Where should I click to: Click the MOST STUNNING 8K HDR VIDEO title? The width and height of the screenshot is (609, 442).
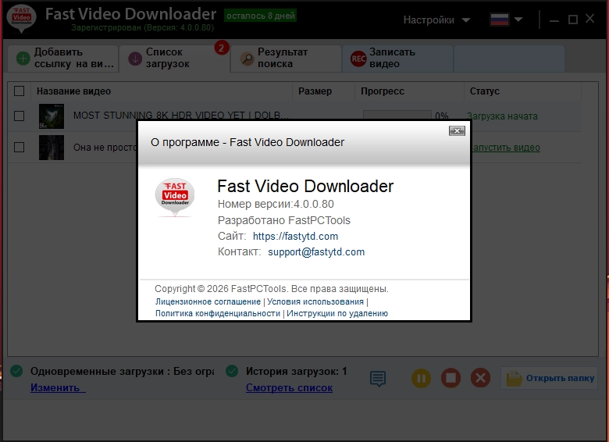click(x=181, y=116)
